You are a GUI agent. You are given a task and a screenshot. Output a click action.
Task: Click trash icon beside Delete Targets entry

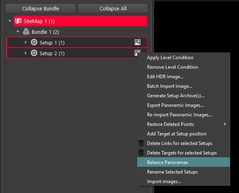(x=141, y=153)
